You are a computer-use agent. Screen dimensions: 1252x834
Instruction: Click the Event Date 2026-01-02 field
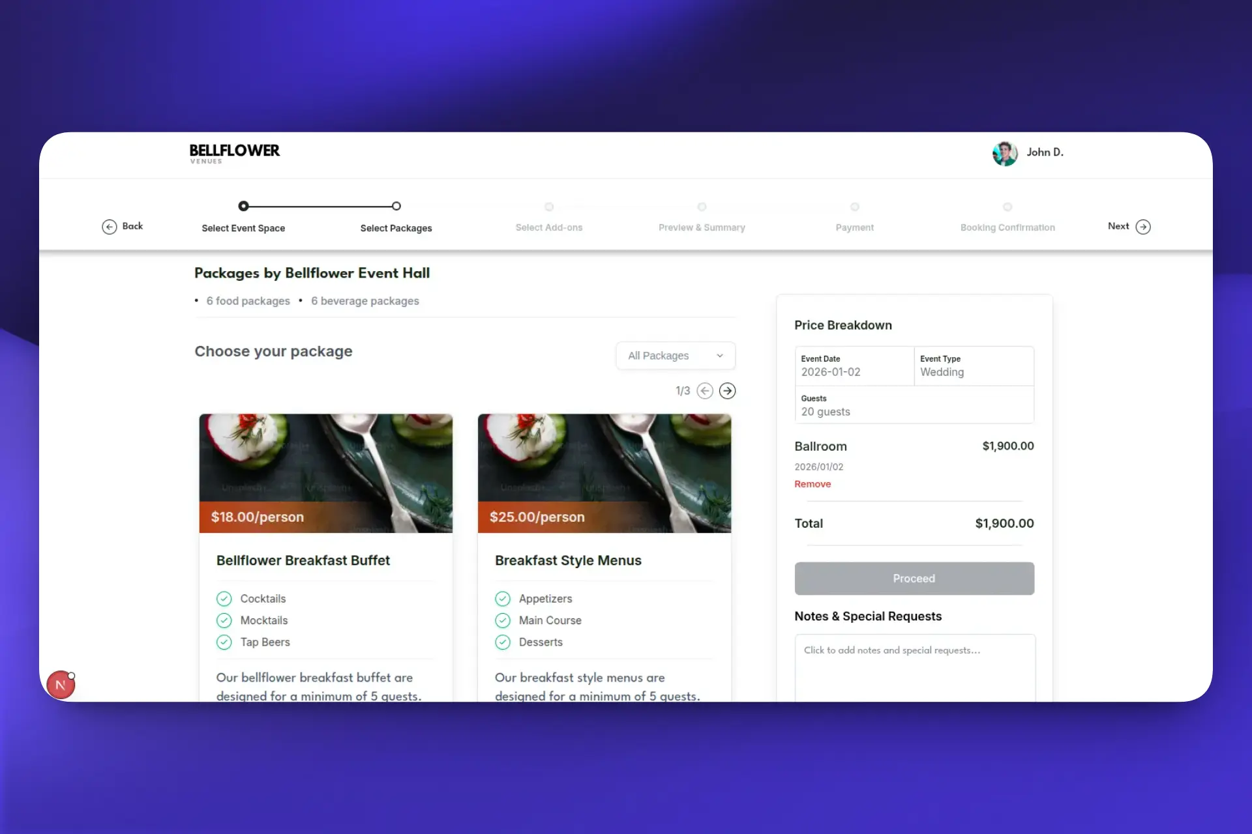[854, 366]
